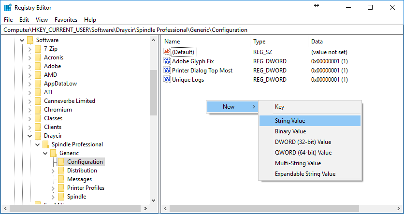Click the Printer Dialog Top Most DWORD icon

167,70
